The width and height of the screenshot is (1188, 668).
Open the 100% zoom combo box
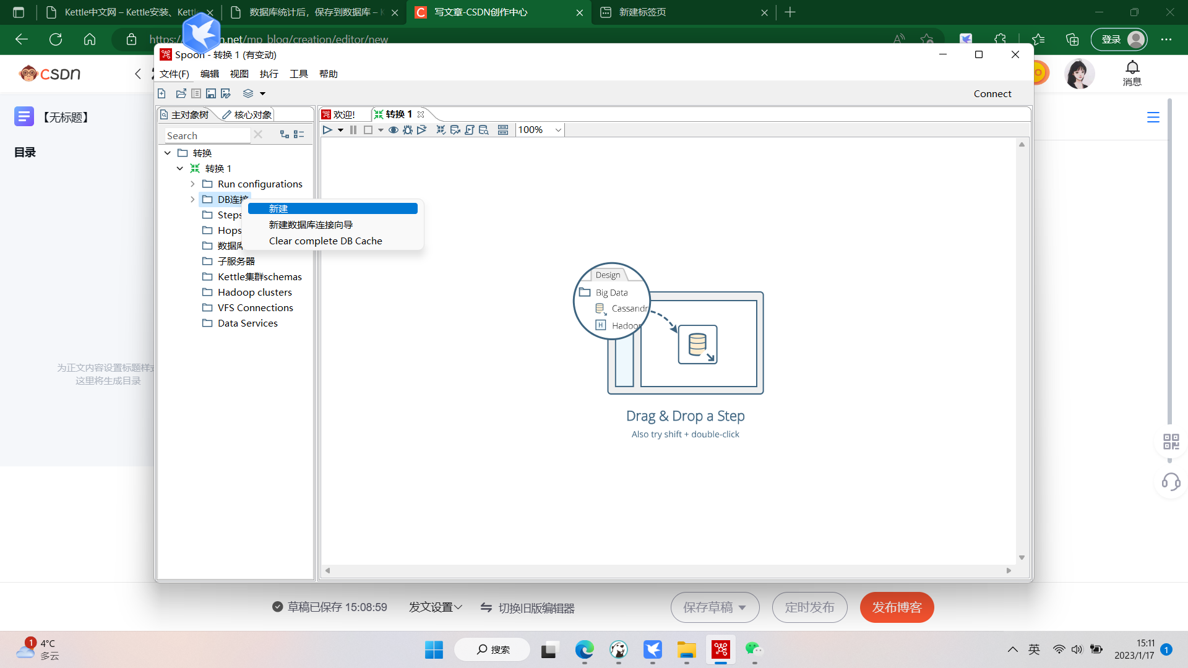click(540, 130)
